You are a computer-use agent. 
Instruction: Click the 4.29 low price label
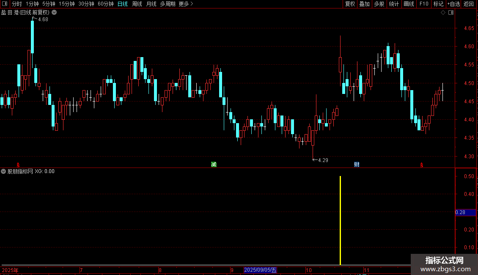click(323, 160)
